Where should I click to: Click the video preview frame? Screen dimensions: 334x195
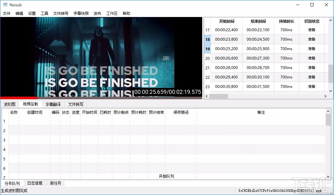pyautogui.click(x=101, y=57)
